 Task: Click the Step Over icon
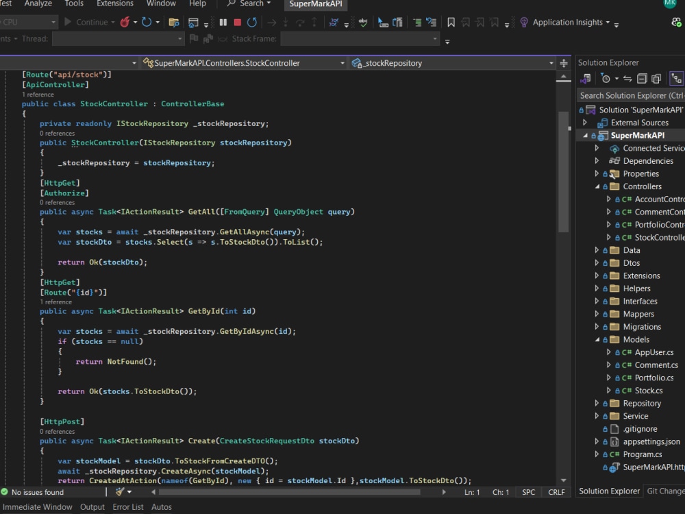pos(300,23)
